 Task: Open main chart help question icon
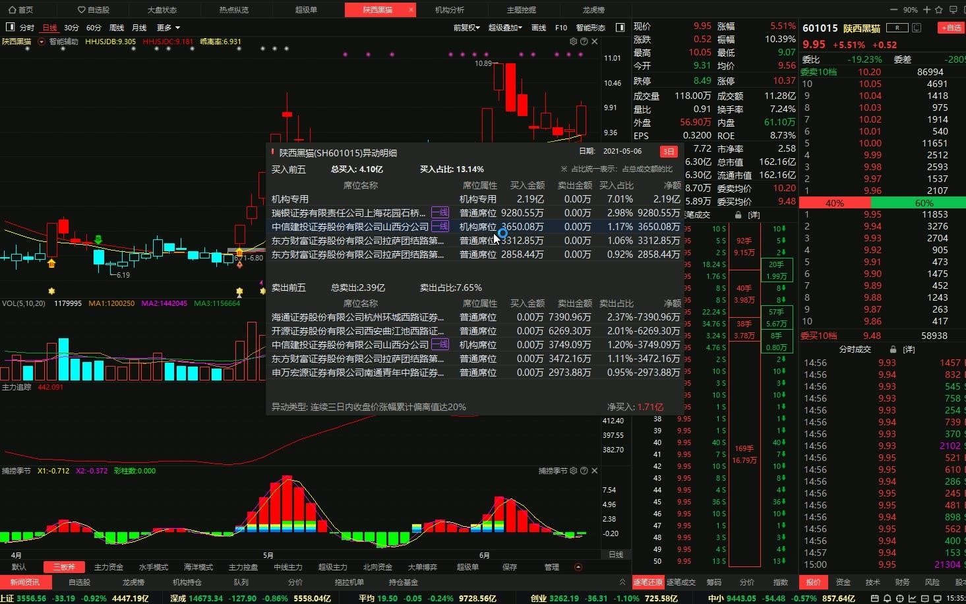(584, 42)
